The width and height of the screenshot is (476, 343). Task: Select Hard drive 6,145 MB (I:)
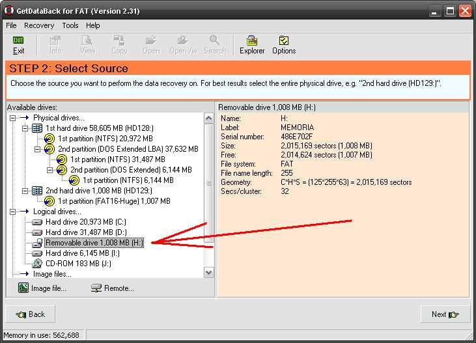pos(83,253)
